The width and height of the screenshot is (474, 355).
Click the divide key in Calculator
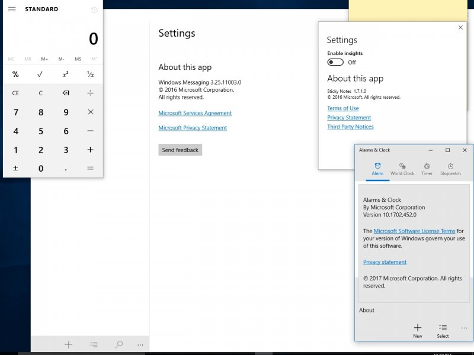[91, 93]
